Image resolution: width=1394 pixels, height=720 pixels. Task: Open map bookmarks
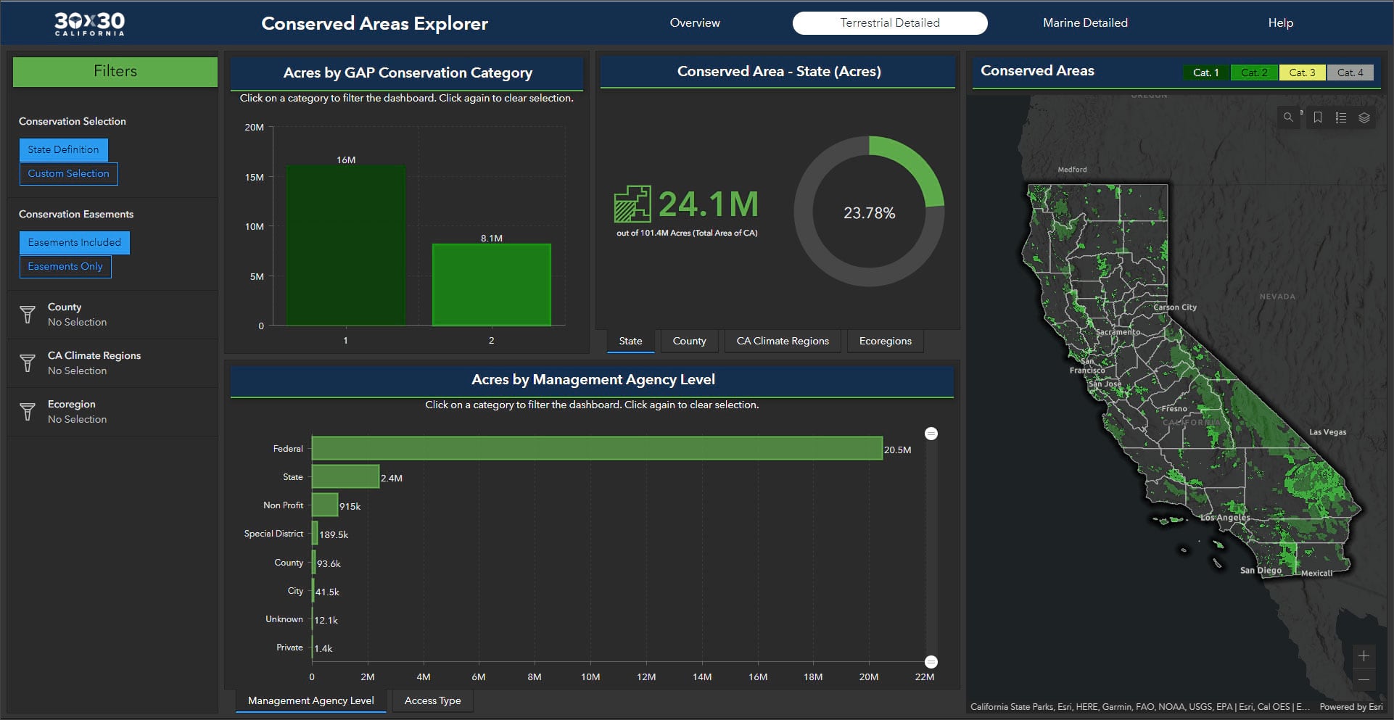[1318, 117]
